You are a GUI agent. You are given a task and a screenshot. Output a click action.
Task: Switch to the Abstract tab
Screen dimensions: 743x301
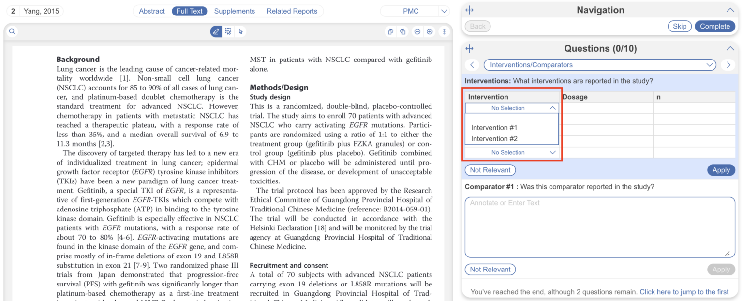(x=151, y=11)
